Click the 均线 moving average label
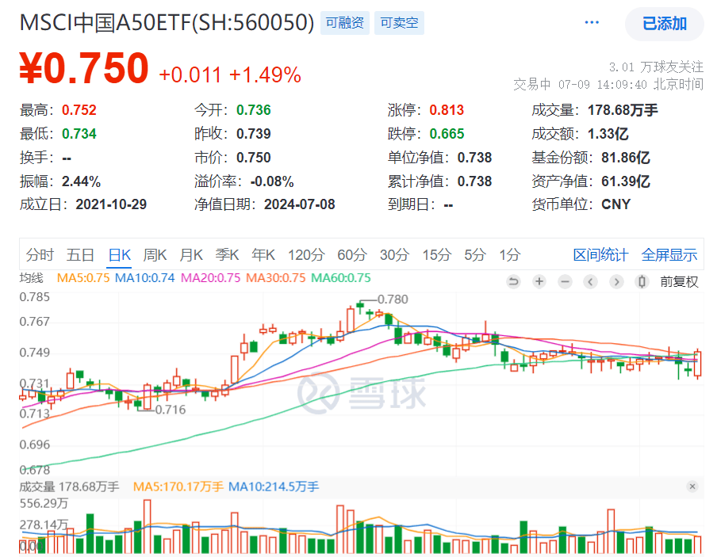Screen dimensions: 717x557 (32, 278)
